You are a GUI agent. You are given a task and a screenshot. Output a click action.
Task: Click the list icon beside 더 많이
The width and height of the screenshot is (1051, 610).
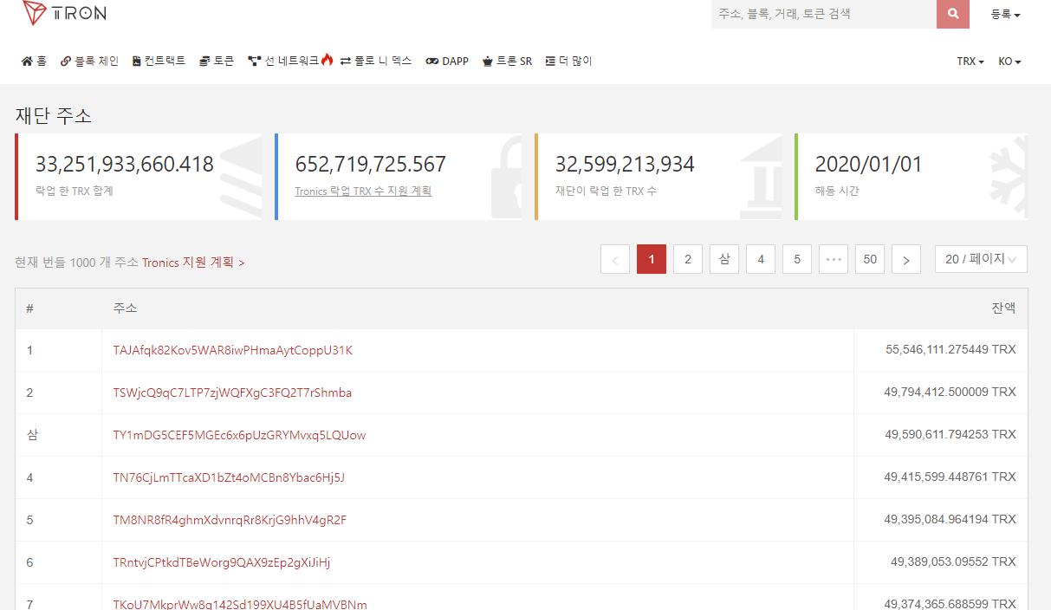click(x=550, y=62)
